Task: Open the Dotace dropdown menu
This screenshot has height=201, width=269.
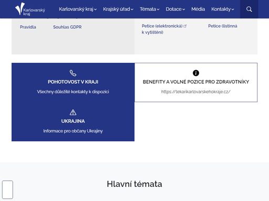Action: click(175, 9)
